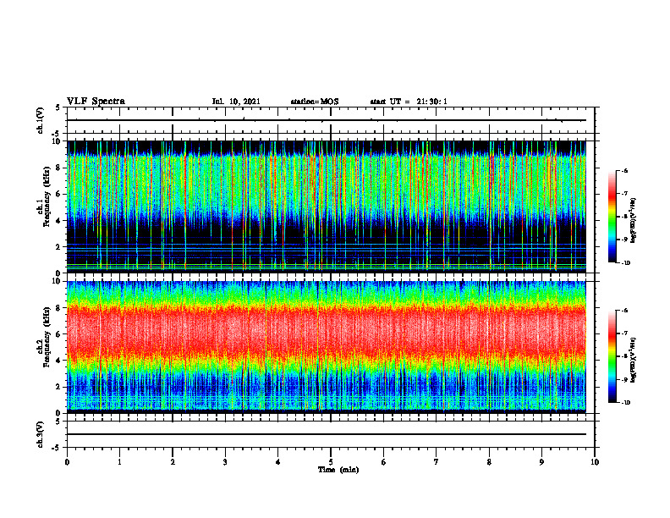Click the "-10" label on ch.1 colorbar
Screen dimensions: 670x518
coord(626,263)
